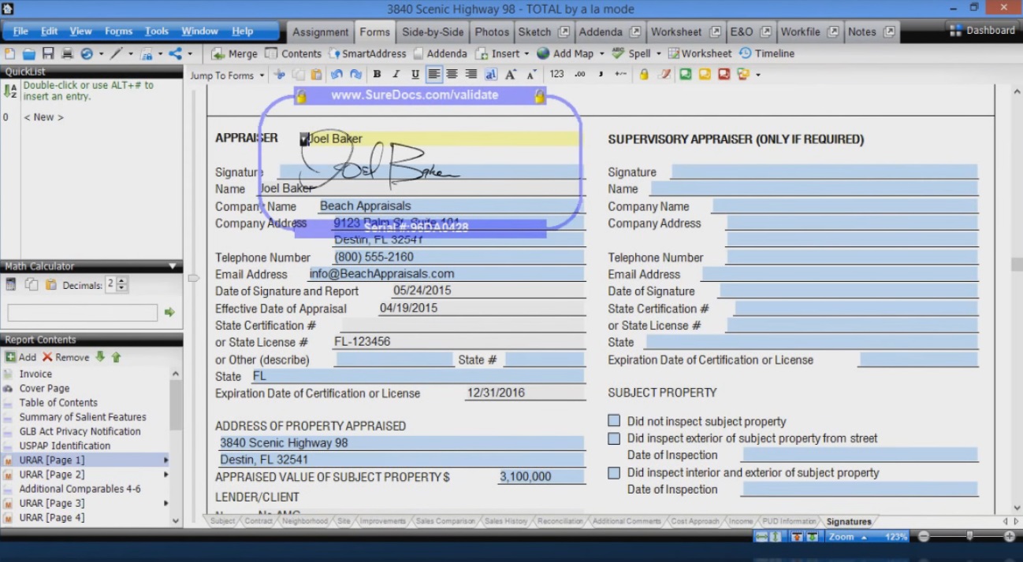Click the zoom in plus button
This screenshot has height=562, width=1023.
pos(1010,536)
